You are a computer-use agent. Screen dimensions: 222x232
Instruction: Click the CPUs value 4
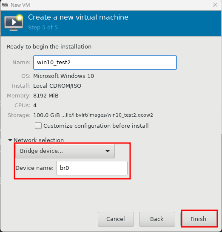(35, 105)
